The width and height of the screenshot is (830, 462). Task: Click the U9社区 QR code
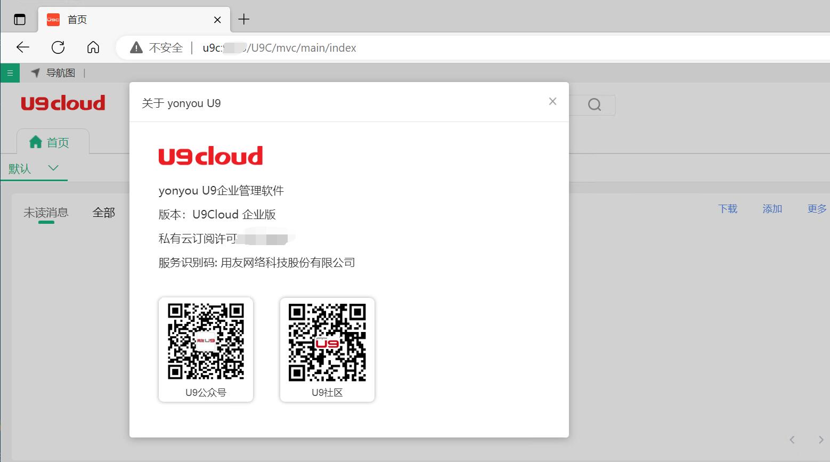[327, 342]
